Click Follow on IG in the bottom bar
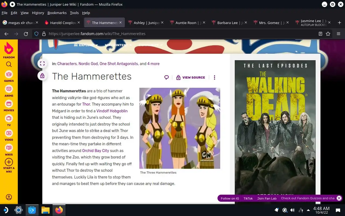This screenshot has height=216, width=345. click(x=230, y=198)
